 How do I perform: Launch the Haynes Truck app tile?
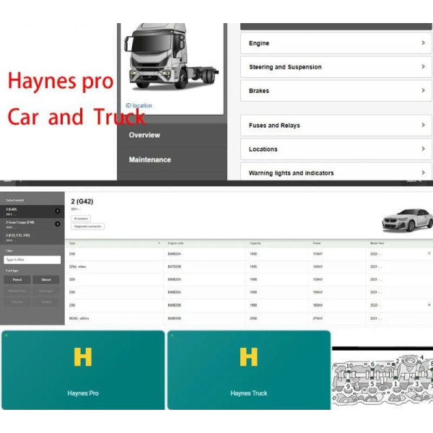tap(249, 369)
